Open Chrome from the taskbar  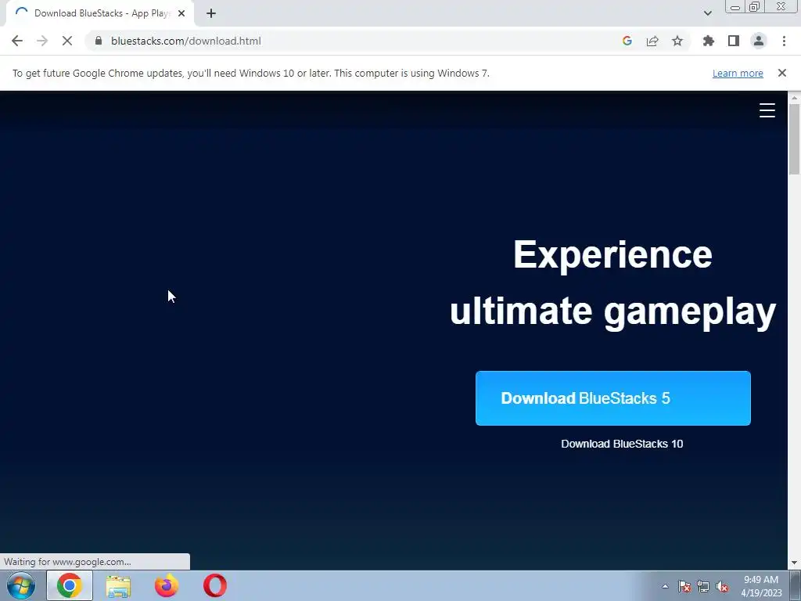coord(70,585)
